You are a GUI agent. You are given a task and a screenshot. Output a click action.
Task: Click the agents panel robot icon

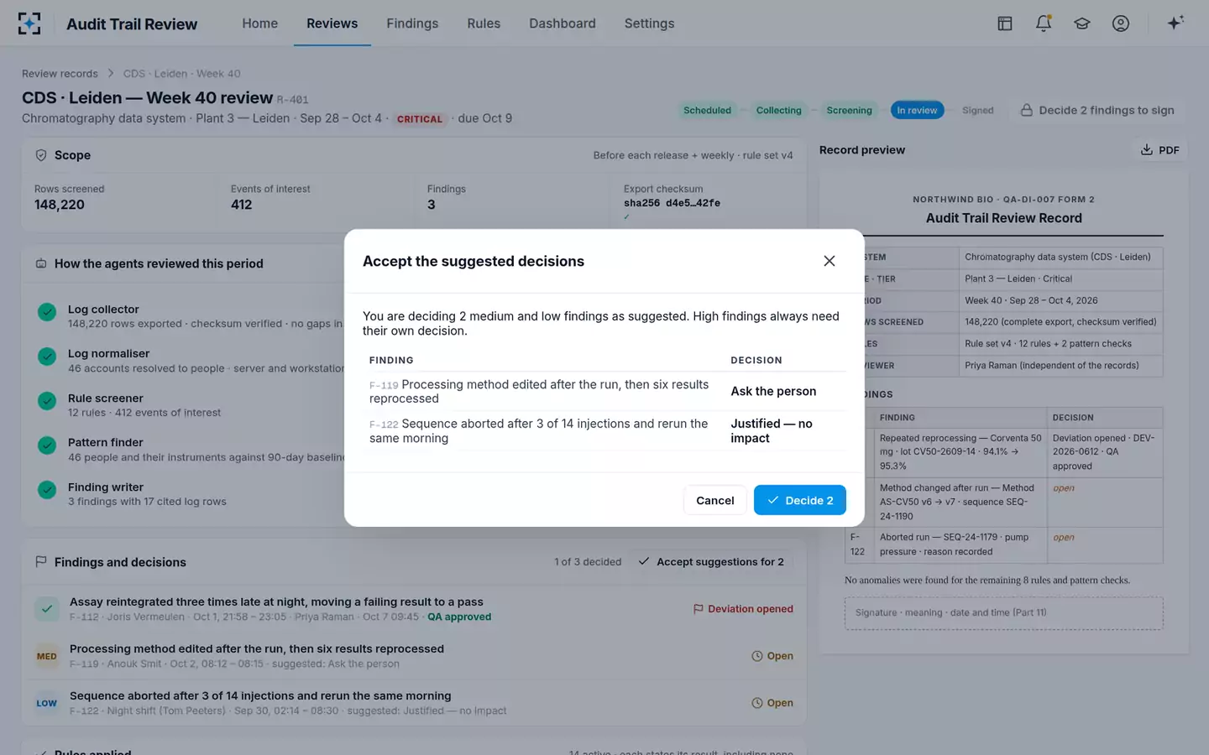click(40, 263)
